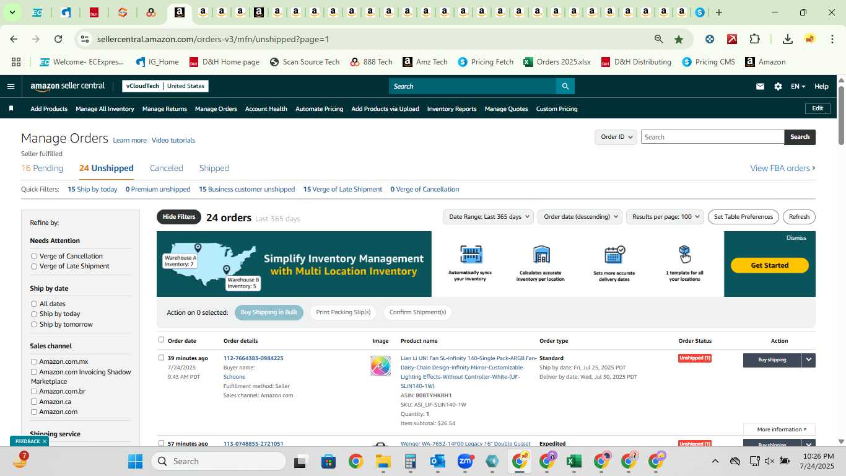Screen dimensions: 846x476
Task: Open Zoom from the taskbar
Action: 465,461
